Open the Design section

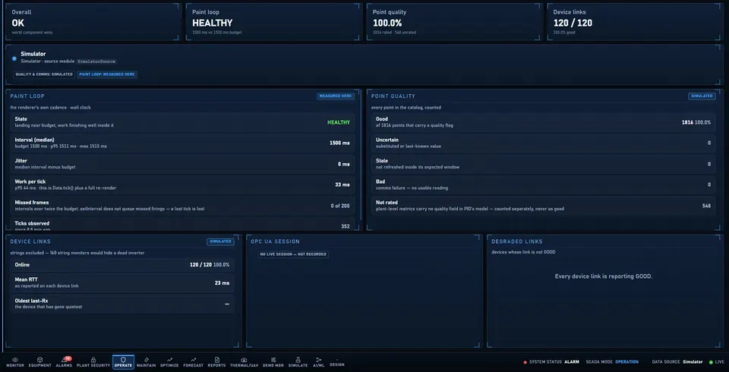[x=337, y=363]
